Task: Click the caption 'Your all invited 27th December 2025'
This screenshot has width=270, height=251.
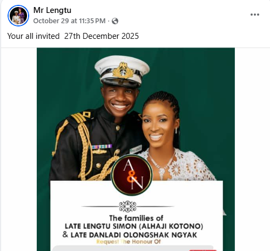Action: tap(73, 36)
